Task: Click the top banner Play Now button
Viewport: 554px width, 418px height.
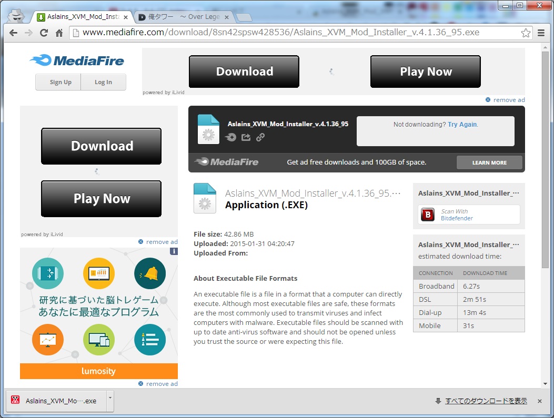Action: coord(426,72)
